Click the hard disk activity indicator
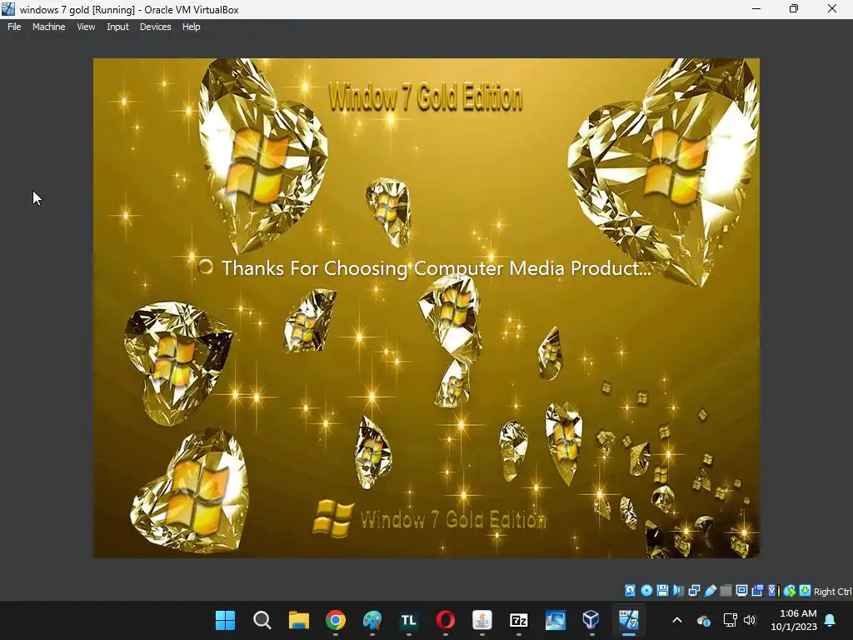 coord(630,591)
